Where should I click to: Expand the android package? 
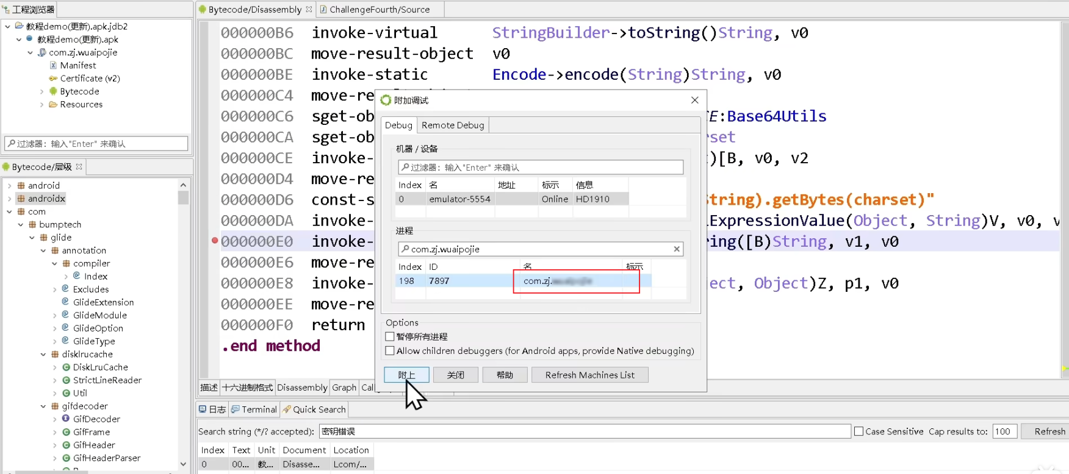click(9, 186)
